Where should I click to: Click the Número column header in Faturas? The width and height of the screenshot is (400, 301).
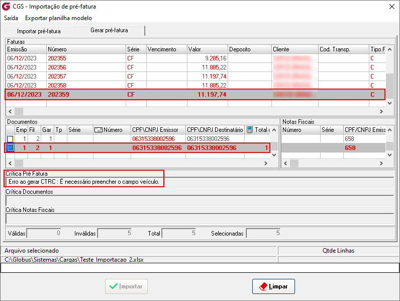pyautogui.click(x=86, y=49)
